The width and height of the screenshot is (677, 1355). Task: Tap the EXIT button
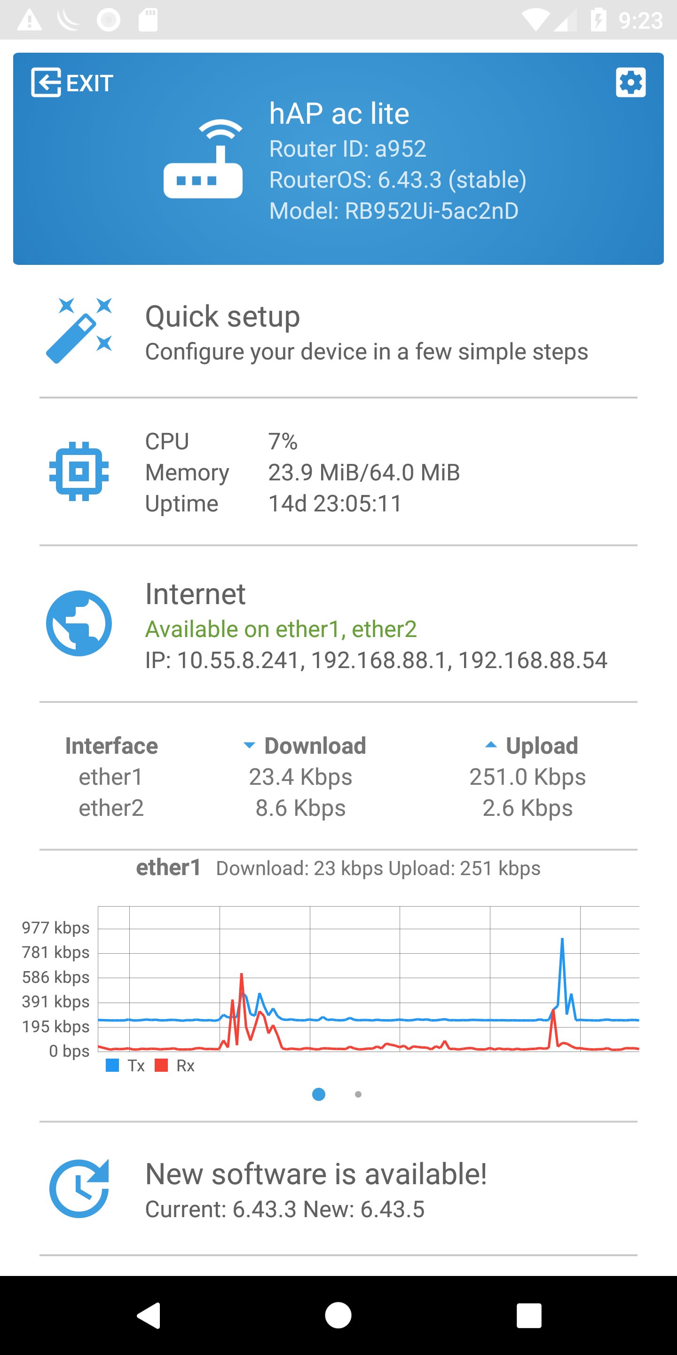72,83
